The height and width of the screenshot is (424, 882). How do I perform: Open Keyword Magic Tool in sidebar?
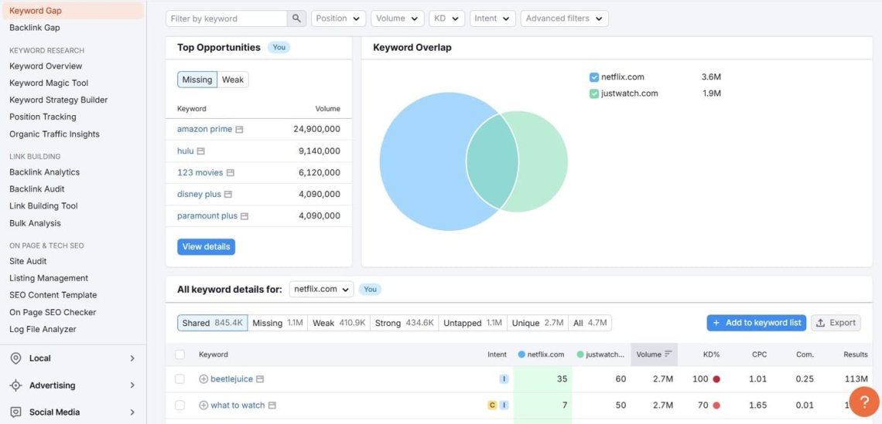pos(49,83)
